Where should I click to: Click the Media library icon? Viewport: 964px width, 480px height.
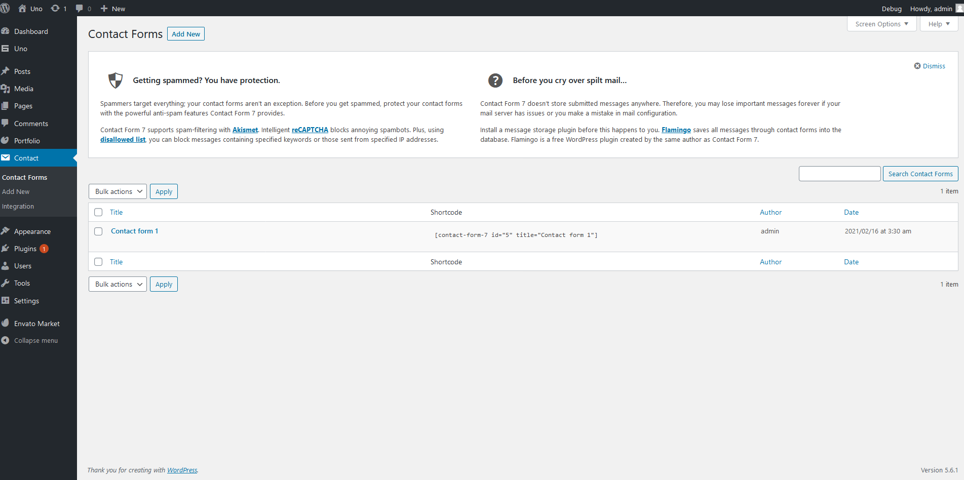[6, 89]
